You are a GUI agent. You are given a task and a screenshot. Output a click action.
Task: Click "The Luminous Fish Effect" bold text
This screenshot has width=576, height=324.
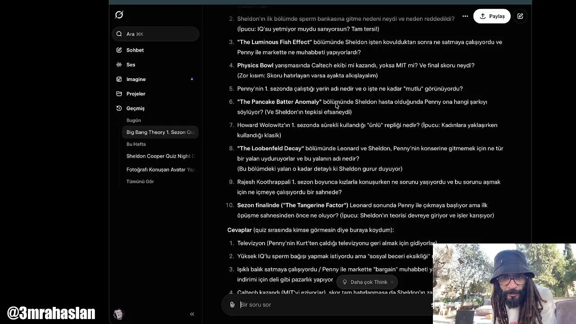(x=274, y=42)
